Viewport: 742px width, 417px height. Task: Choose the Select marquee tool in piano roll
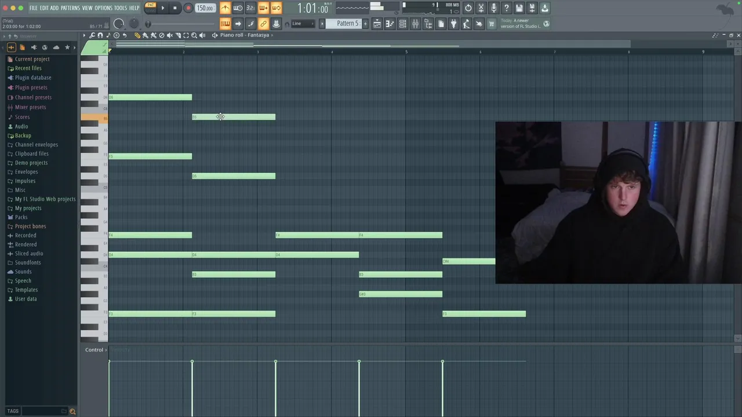(x=186, y=35)
